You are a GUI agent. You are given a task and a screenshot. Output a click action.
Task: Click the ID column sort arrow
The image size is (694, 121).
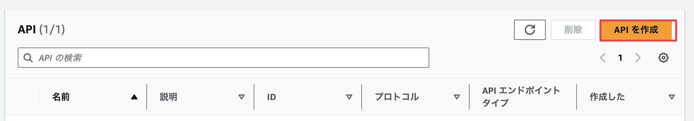[x=349, y=97]
